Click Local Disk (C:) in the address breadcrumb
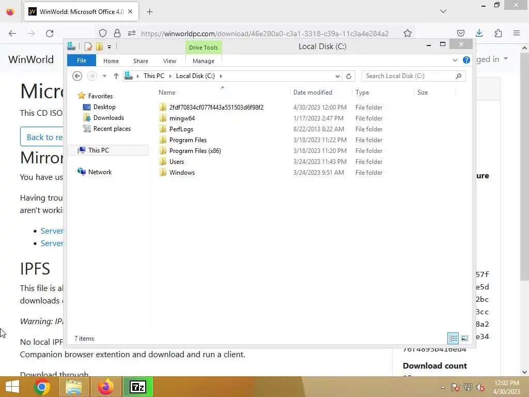529x397 pixels. [x=195, y=76]
